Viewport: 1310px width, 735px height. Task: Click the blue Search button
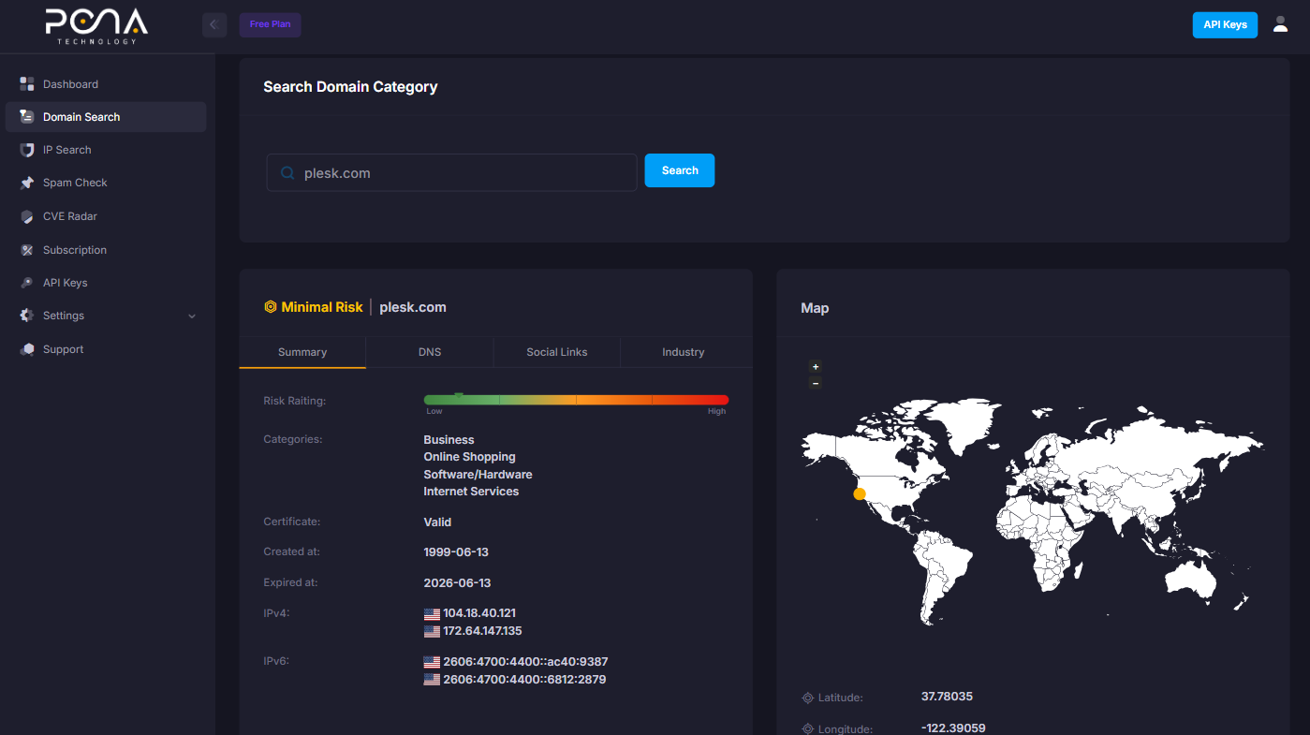[680, 170]
